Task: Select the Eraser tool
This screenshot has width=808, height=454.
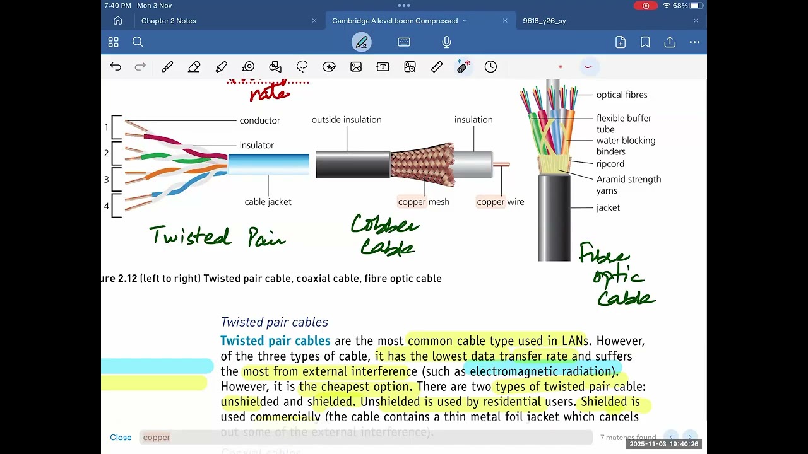Action: [x=194, y=67]
